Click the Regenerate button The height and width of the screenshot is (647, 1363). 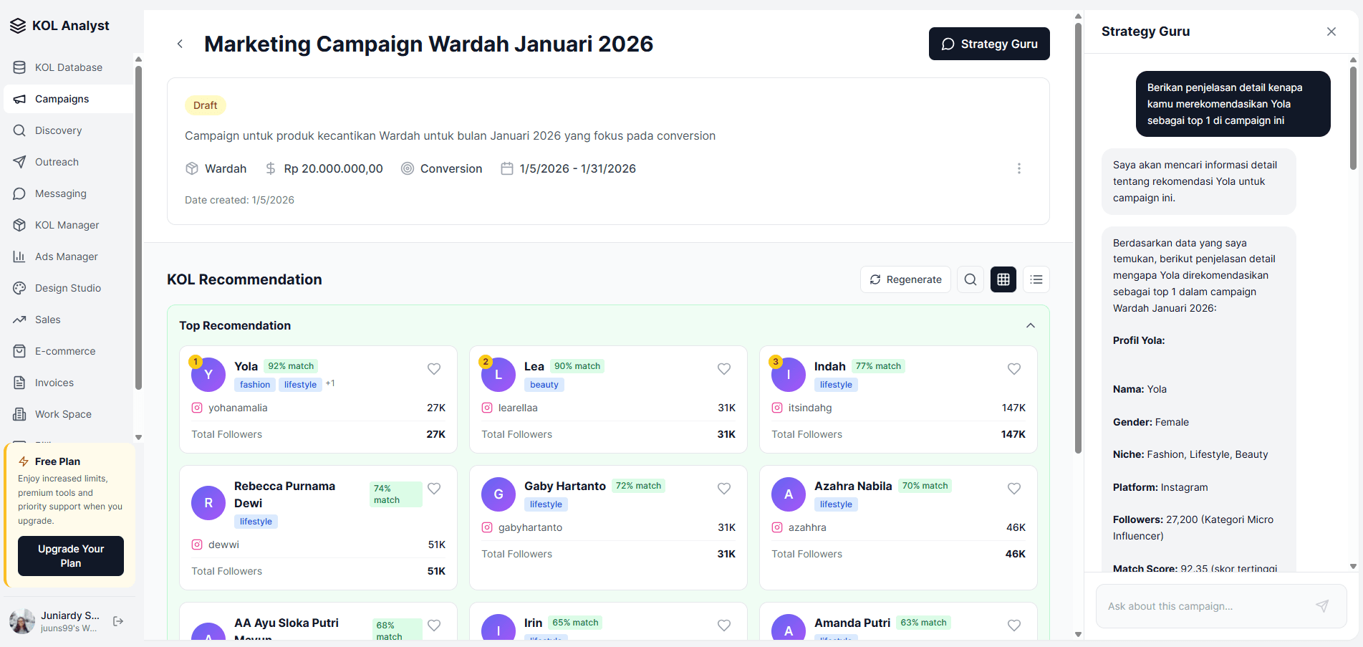click(905, 279)
